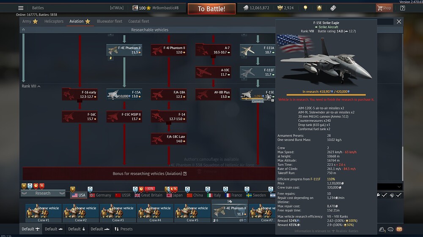Expand the F-14 vehicle group

[169, 117]
